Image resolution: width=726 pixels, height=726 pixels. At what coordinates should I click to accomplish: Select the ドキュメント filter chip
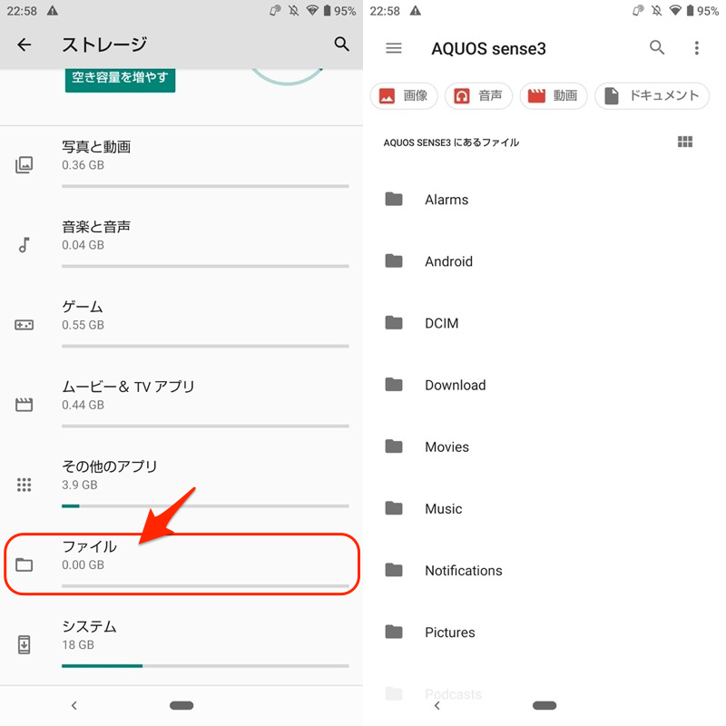(652, 95)
